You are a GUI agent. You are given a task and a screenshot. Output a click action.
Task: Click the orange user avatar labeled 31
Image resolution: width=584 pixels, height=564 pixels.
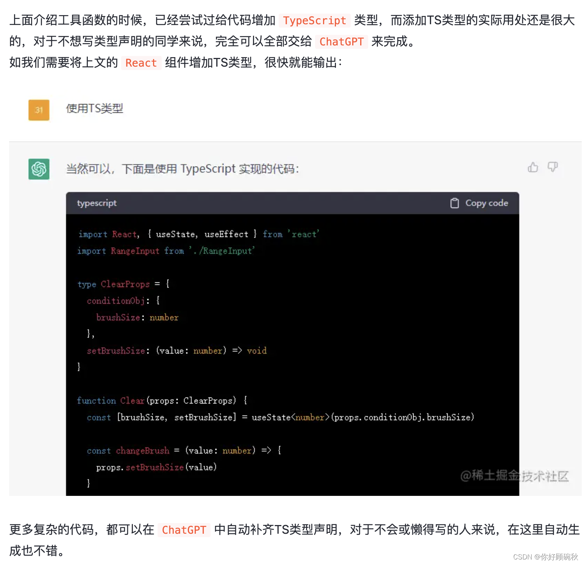[39, 110]
